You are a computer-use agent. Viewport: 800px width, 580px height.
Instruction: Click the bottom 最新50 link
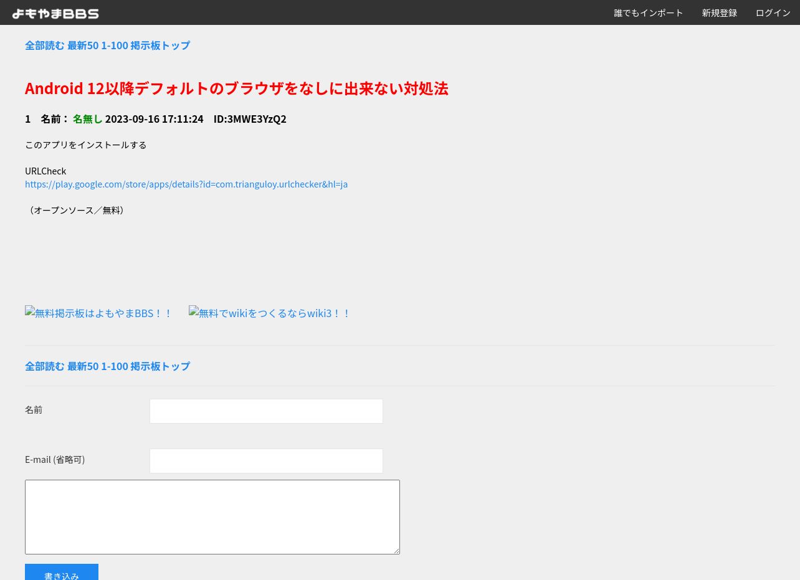(x=83, y=366)
